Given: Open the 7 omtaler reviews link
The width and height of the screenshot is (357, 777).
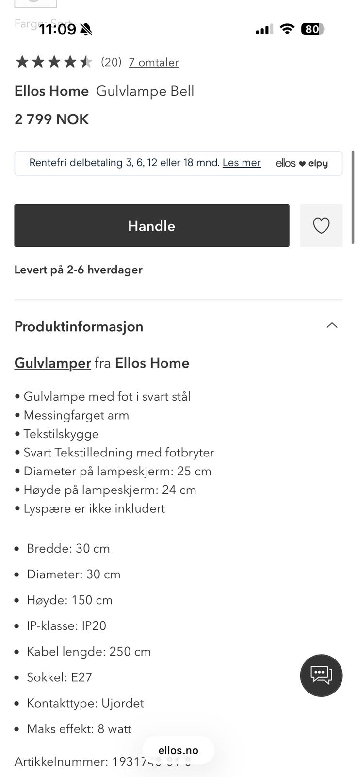Looking at the screenshot, I should click(x=153, y=62).
